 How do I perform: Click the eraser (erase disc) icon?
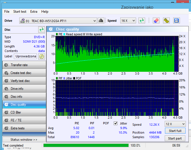pos(156,21)
